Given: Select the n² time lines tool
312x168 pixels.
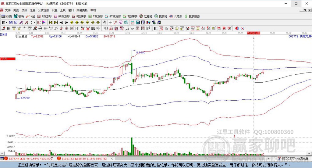Looking at the screenshot, I should point(51,28).
